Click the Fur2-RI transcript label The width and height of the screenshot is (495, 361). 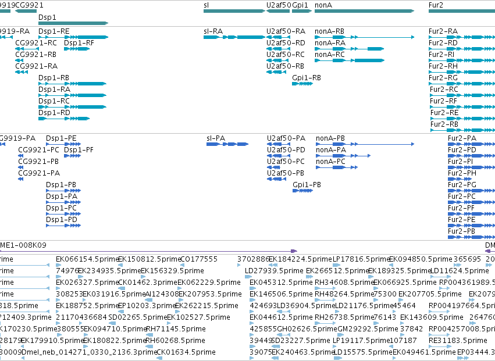441,55
